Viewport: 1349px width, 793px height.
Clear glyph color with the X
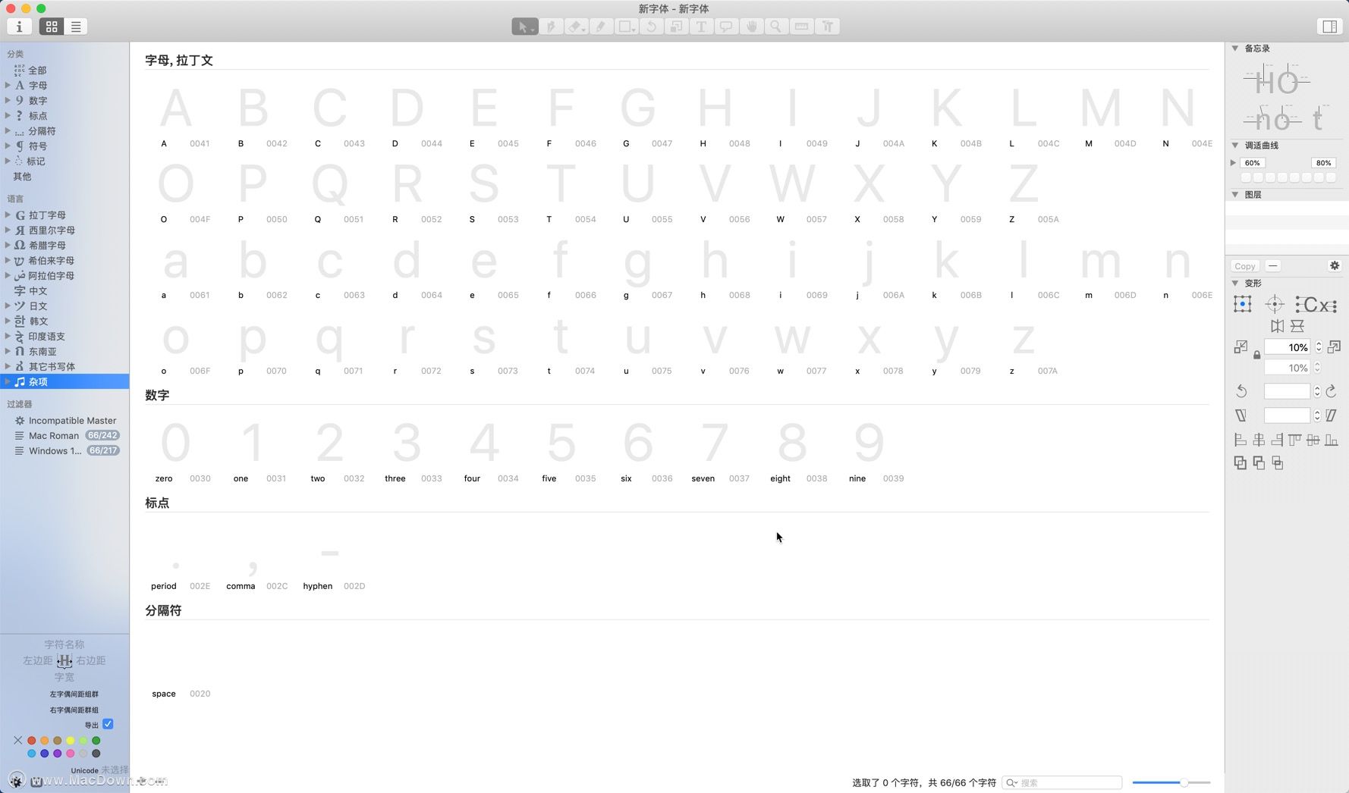click(18, 740)
